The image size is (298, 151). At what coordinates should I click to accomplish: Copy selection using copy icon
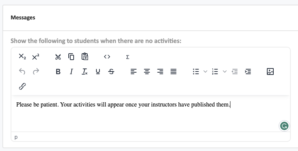click(71, 57)
